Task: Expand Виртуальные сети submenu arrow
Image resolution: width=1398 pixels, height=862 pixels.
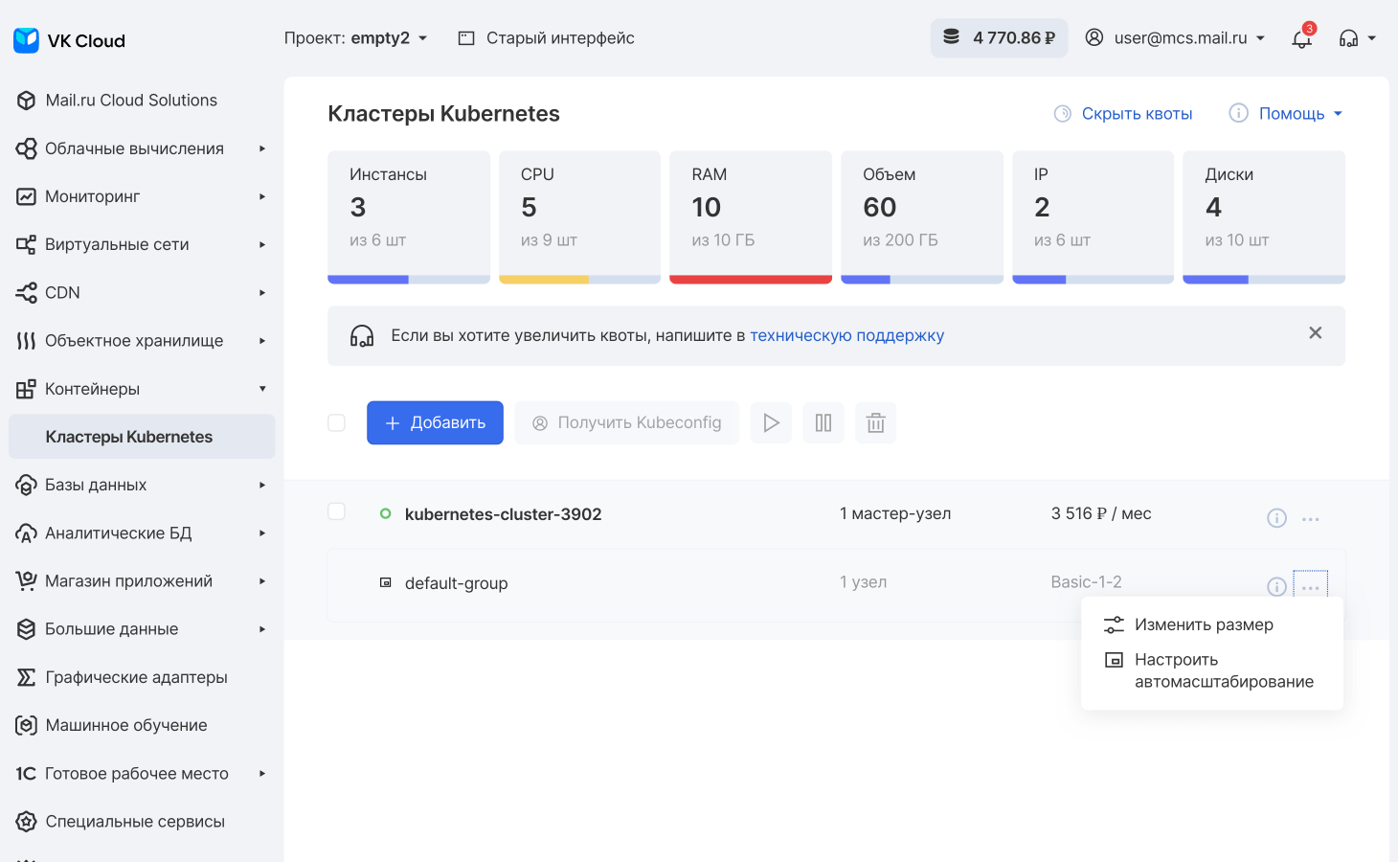Action: point(261,244)
